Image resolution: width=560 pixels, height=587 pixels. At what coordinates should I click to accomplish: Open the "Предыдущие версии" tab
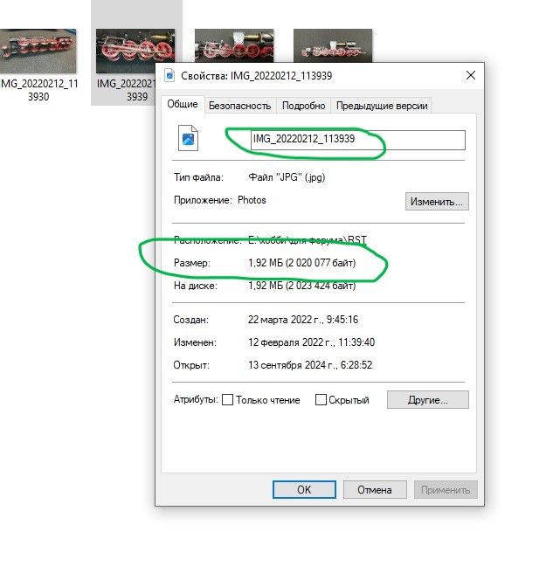(x=382, y=106)
